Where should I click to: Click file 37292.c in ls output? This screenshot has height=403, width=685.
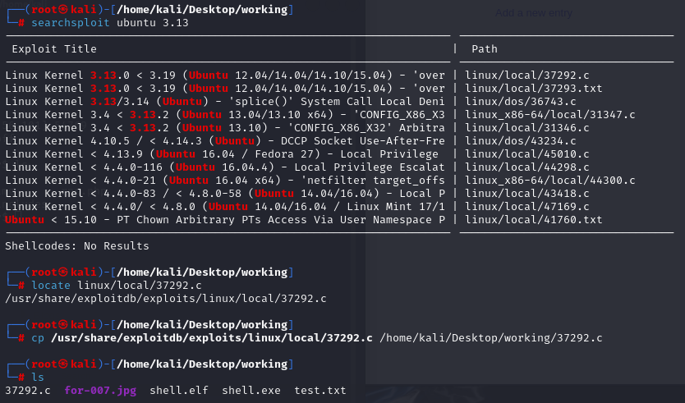tap(28, 390)
